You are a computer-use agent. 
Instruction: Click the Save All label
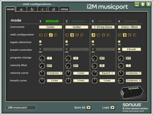[80, 108]
